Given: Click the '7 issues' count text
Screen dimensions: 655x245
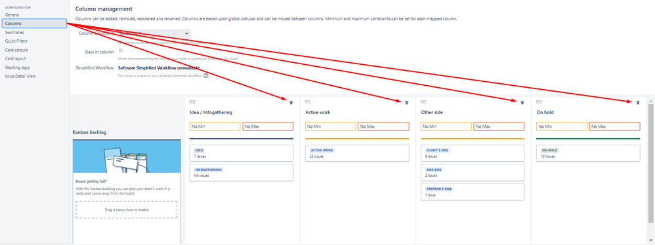Looking at the screenshot, I should click(200, 157).
